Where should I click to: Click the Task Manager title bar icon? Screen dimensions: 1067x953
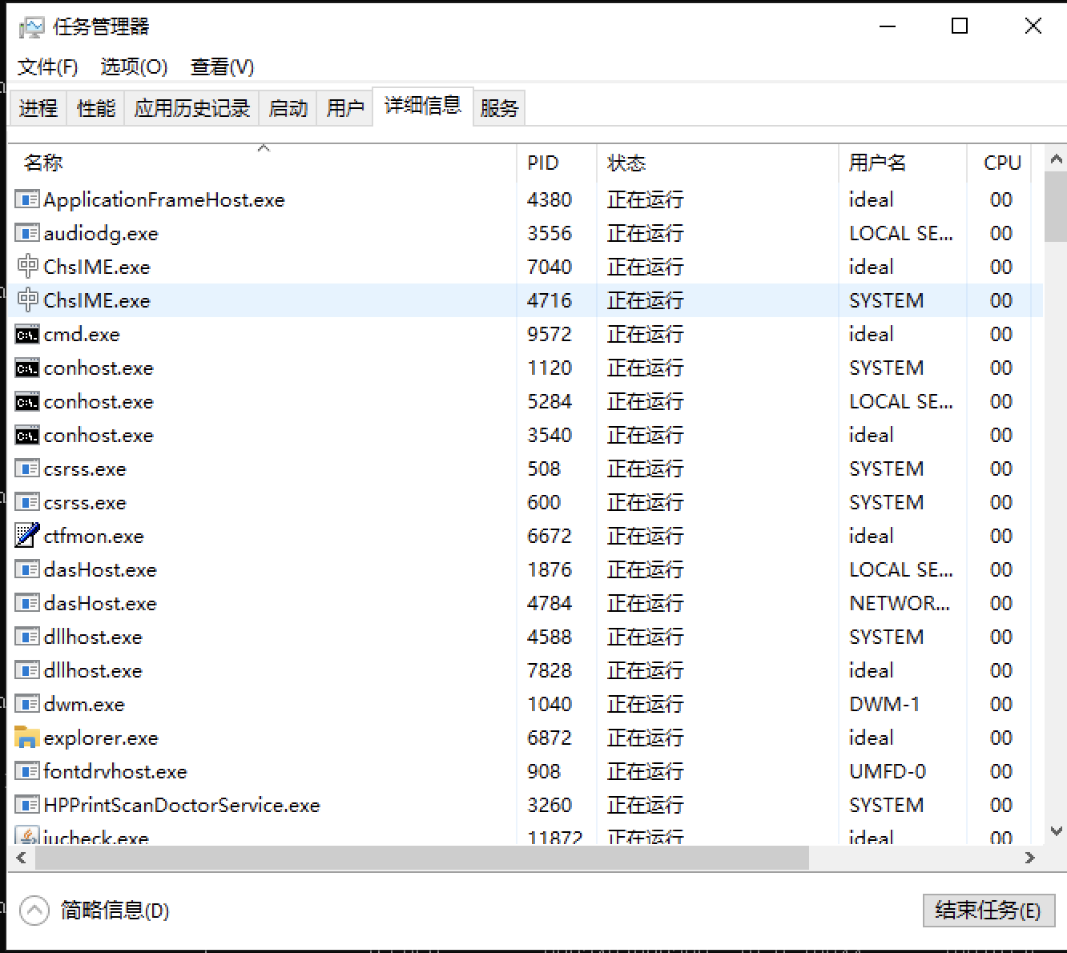tap(31, 27)
